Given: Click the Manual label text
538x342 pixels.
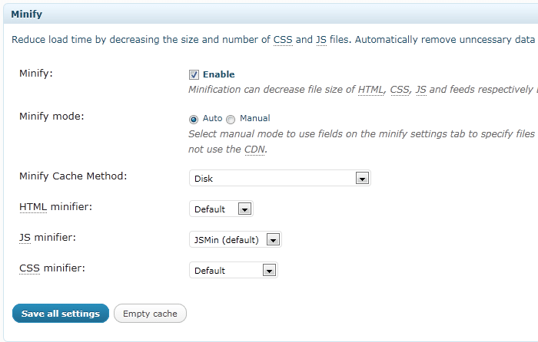Looking at the screenshot, I should point(255,118).
